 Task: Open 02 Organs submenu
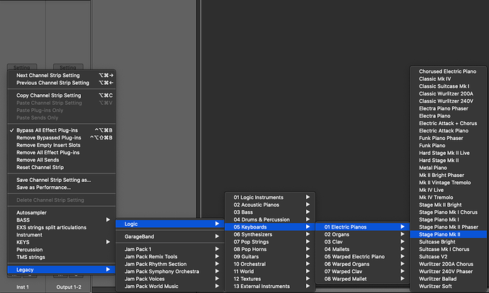pos(362,234)
